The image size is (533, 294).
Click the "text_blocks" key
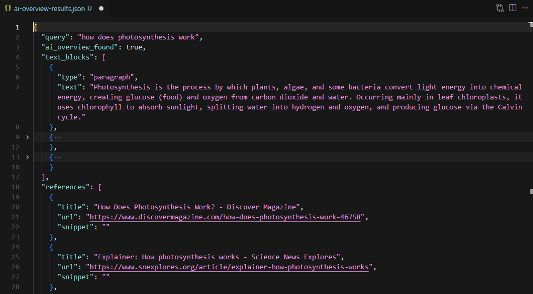point(67,57)
